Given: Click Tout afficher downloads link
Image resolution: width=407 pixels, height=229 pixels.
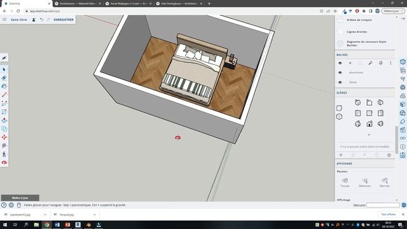Looking at the screenshot, I should pos(389,214).
